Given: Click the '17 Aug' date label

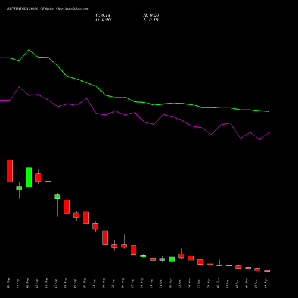Looking at the screenshot, I should 56,284.
